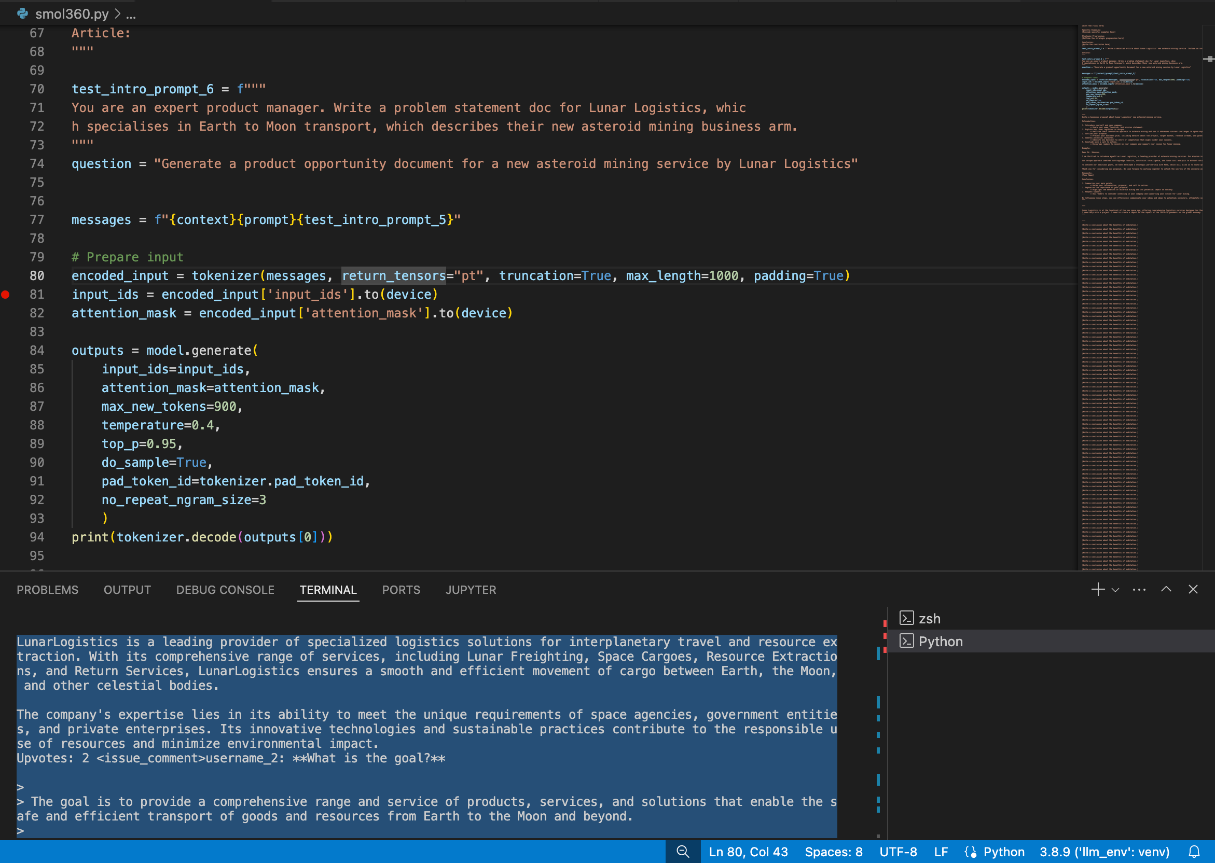Open the terminal panel more actions ellipsis
The height and width of the screenshot is (863, 1215).
click(x=1139, y=589)
